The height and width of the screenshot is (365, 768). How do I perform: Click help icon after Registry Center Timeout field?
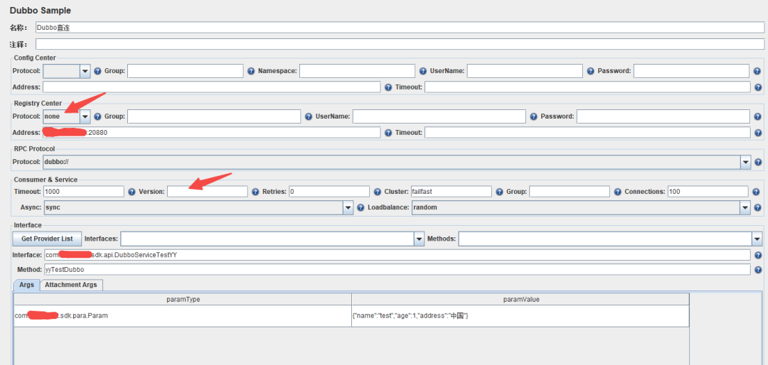tap(758, 133)
